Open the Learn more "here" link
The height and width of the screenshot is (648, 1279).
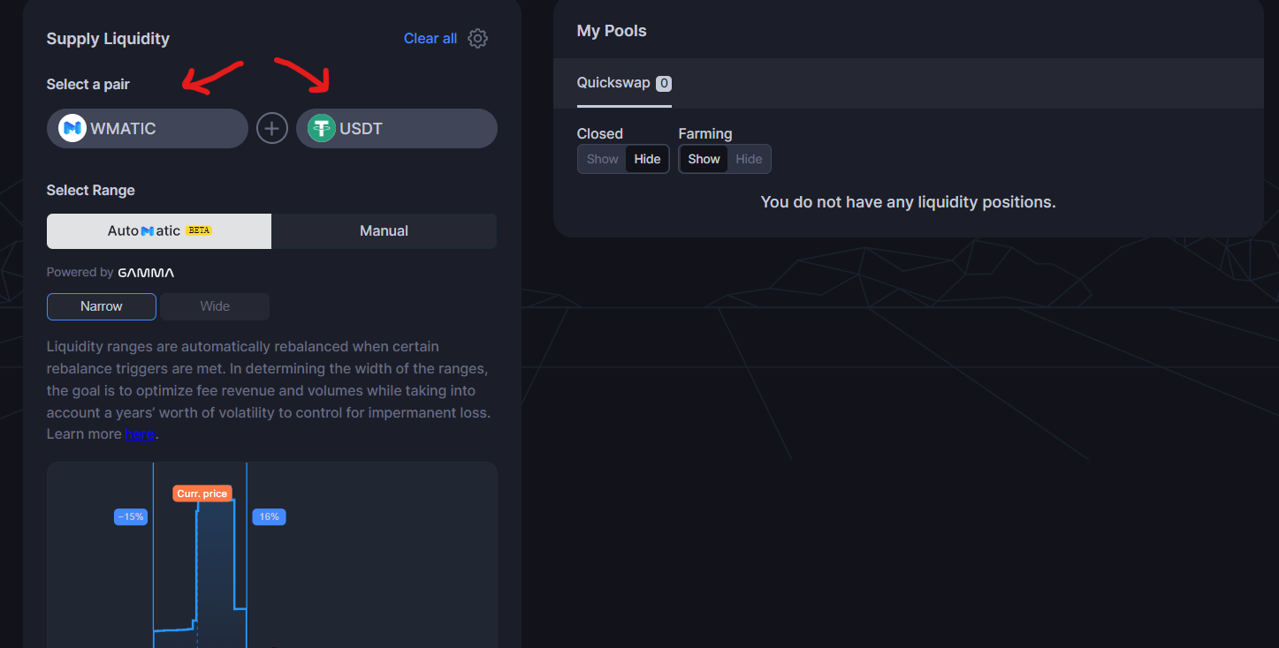[x=140, y=434]
